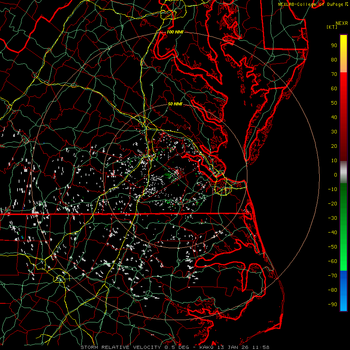350x350 pixels.
Task: Click the "[KT]" units label above color scale
Action: 332,27
